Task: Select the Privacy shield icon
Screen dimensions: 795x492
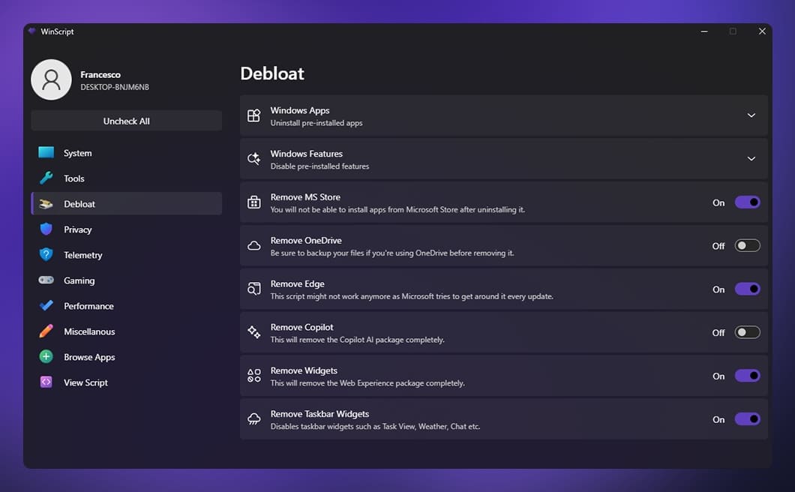Action: pos(46,229)
